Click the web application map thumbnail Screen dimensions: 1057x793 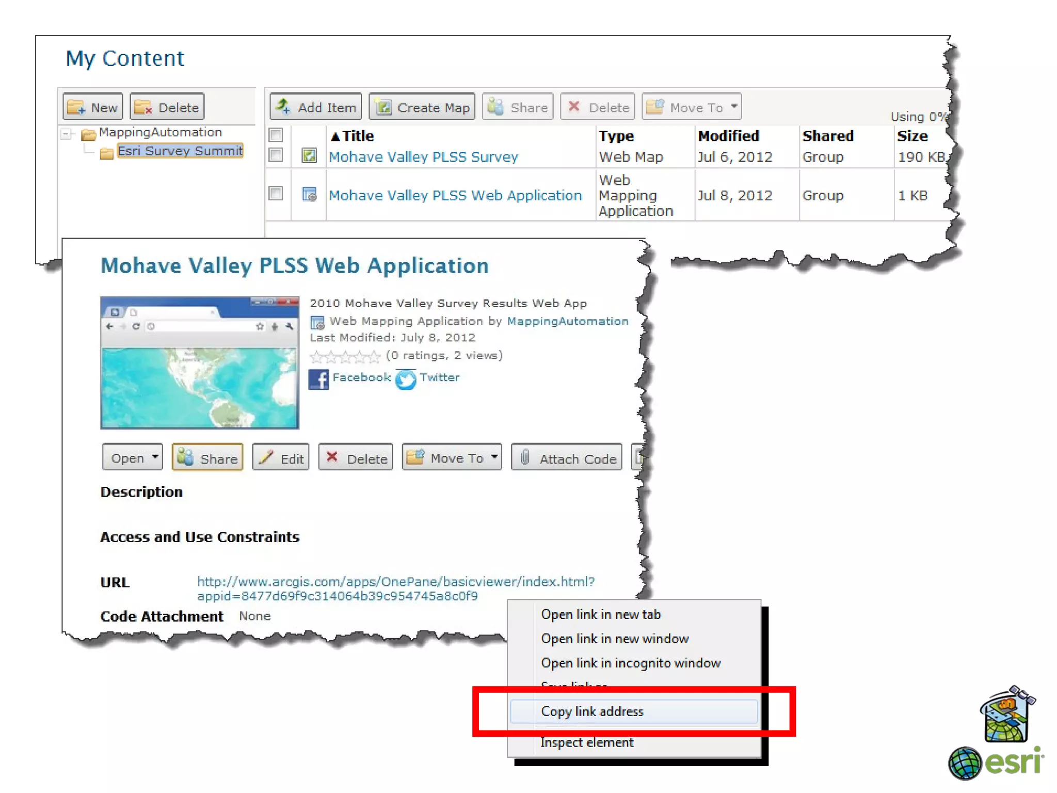(200, 362)
